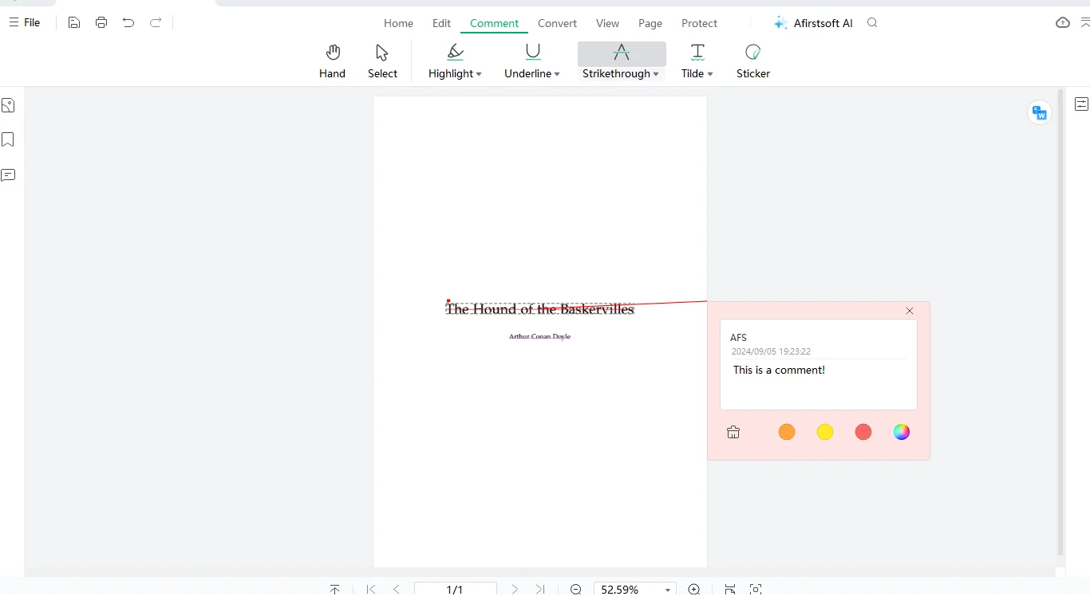Expand the Tilde dropdown arrow

coord(710,74)
